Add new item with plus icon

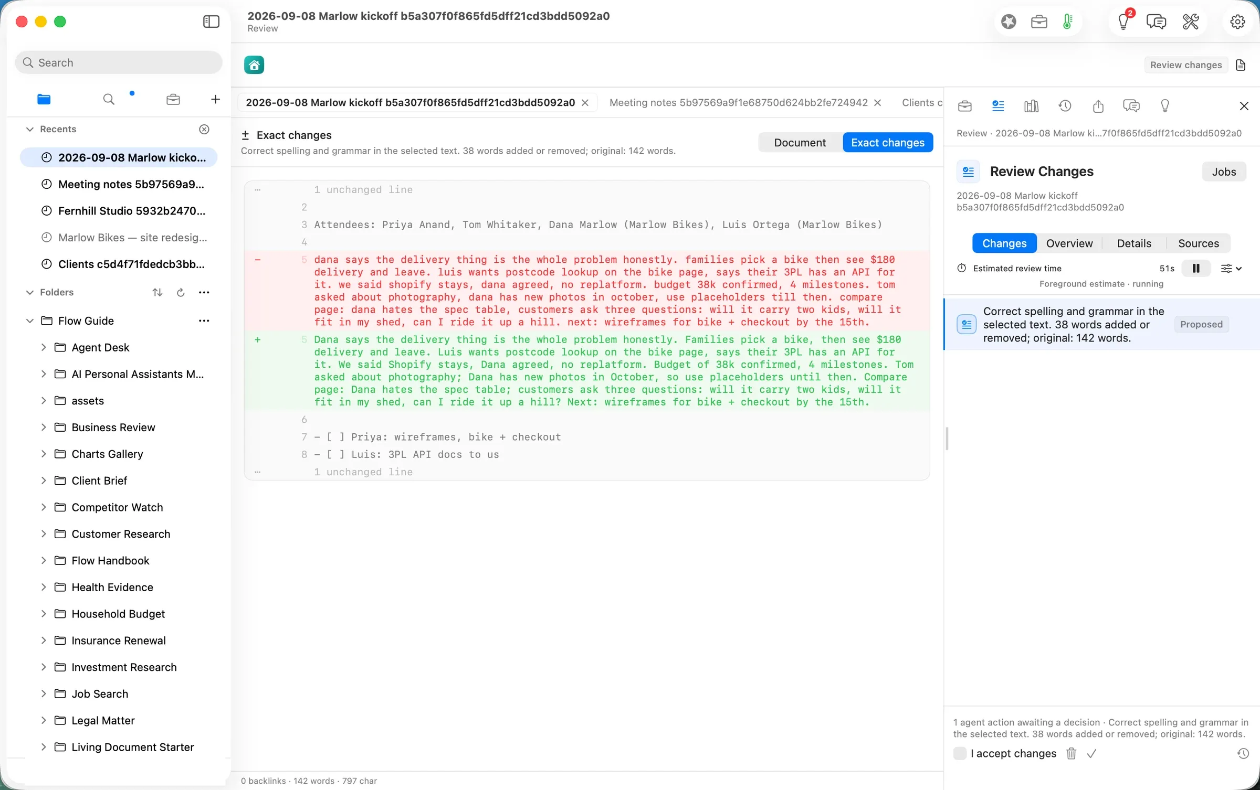215,99
